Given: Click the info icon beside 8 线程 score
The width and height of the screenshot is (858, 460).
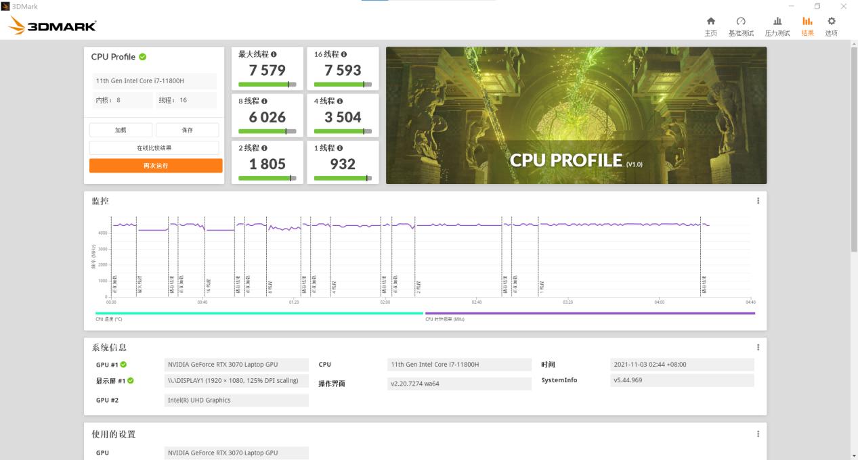Looking at the screenshot, I should pyautogui.click(x=264, y=99).
